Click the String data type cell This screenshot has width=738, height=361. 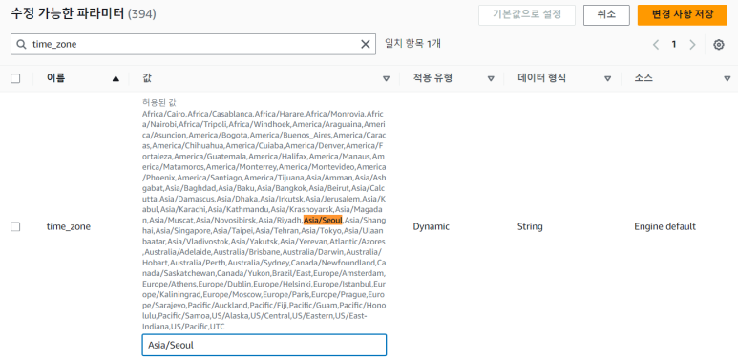coord(530,227)
